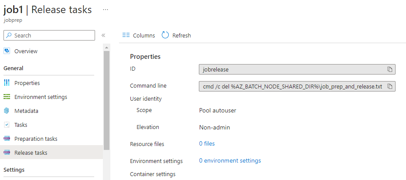The height and width of the screenshot is (180, 406).
Task: Click the Properties bars icon in sidebar
Action: tap(7, 83)
